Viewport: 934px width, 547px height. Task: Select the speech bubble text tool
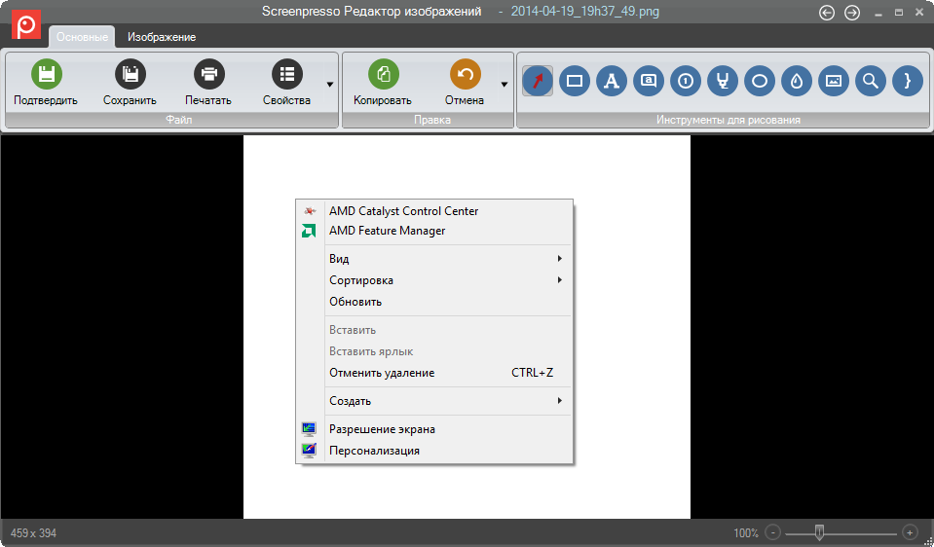point(649,81)
